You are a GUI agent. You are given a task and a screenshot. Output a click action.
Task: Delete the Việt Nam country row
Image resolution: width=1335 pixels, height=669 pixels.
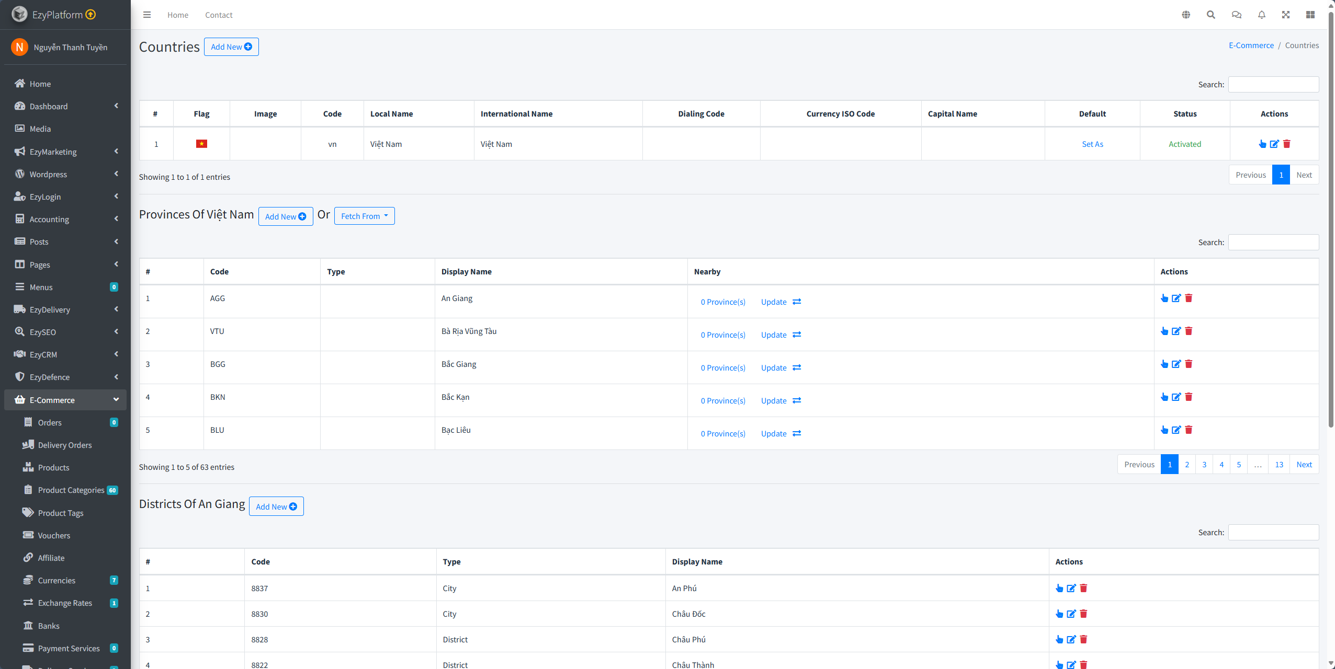click(x=1287, y=144)
